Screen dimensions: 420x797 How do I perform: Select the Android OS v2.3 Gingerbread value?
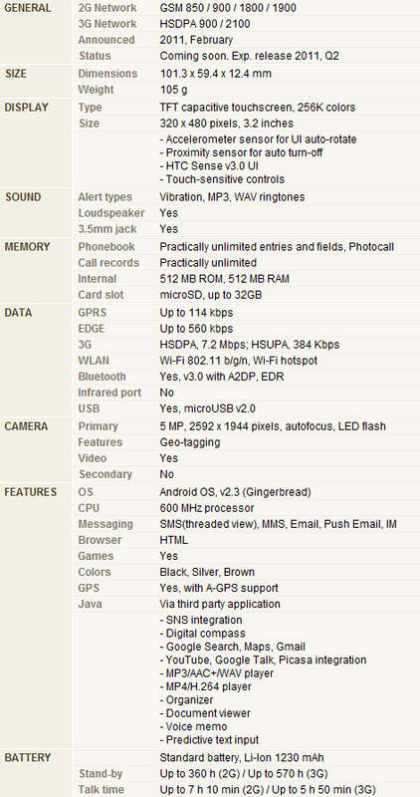click(235, 492)
